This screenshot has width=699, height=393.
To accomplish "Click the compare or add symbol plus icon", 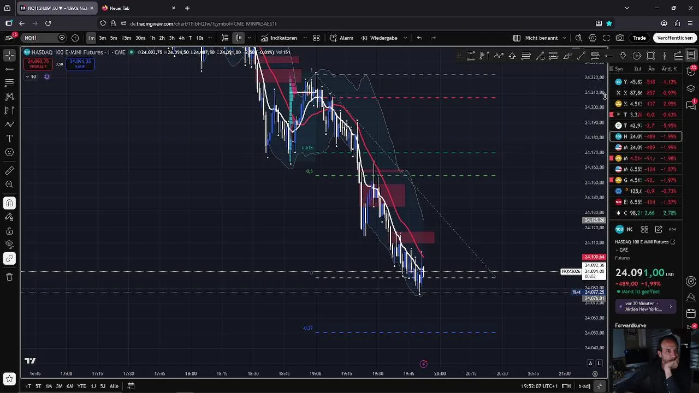I will pos(75,38).
